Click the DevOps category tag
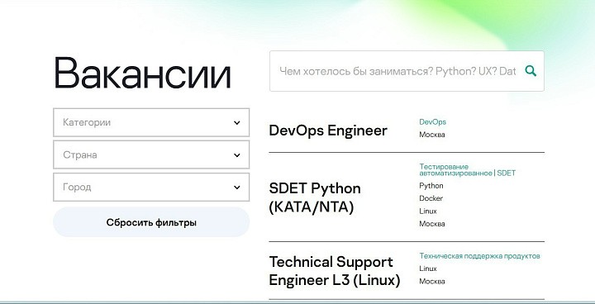Screen dimensions: 595x304 click(x=432, y=121)
